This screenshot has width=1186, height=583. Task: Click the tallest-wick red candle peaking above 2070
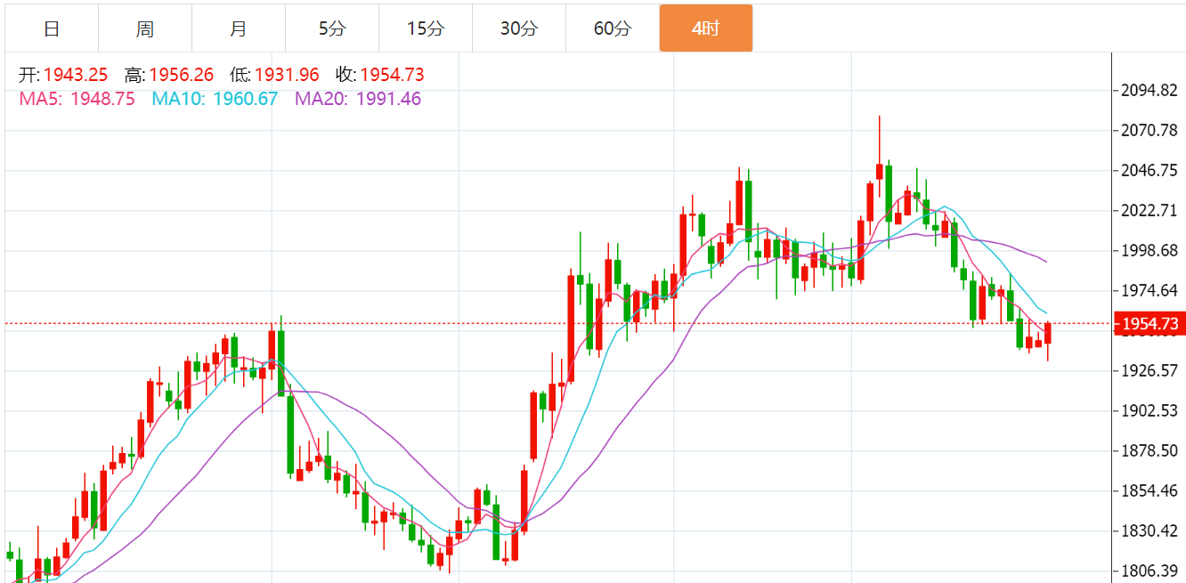point(879,171)
